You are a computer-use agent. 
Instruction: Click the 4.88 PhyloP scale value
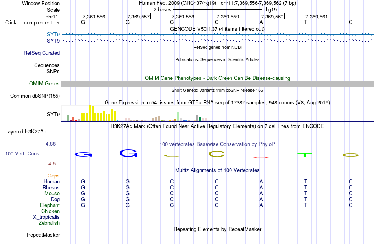point(50,144)
